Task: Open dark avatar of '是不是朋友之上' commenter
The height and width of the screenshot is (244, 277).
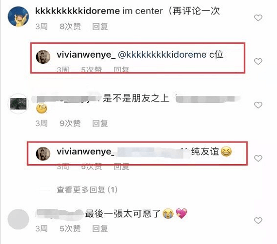Action: point(18,104)
